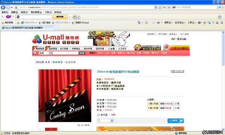The width and height of the screenshot is (225, 135).
Task: Open a new blank tab
Action: [x=56, y=28]
